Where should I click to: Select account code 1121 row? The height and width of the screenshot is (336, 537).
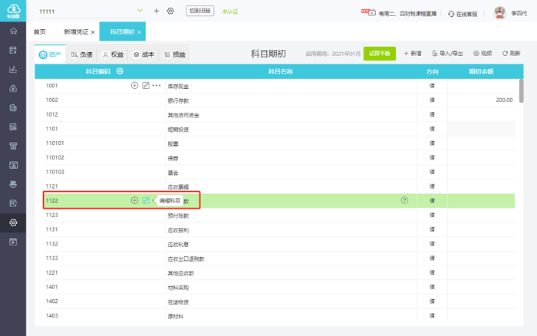(279, 186)
